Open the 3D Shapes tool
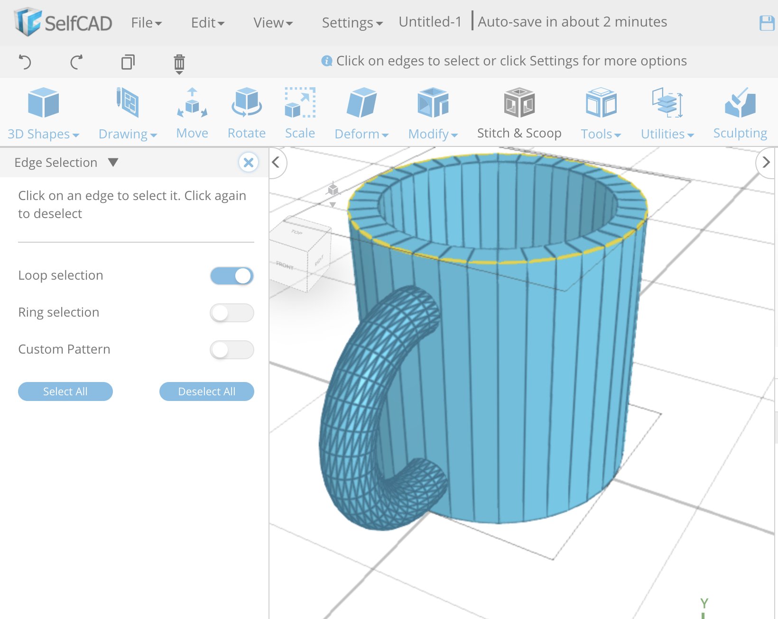The image size is (778, 619). click(x=43, y=114)
